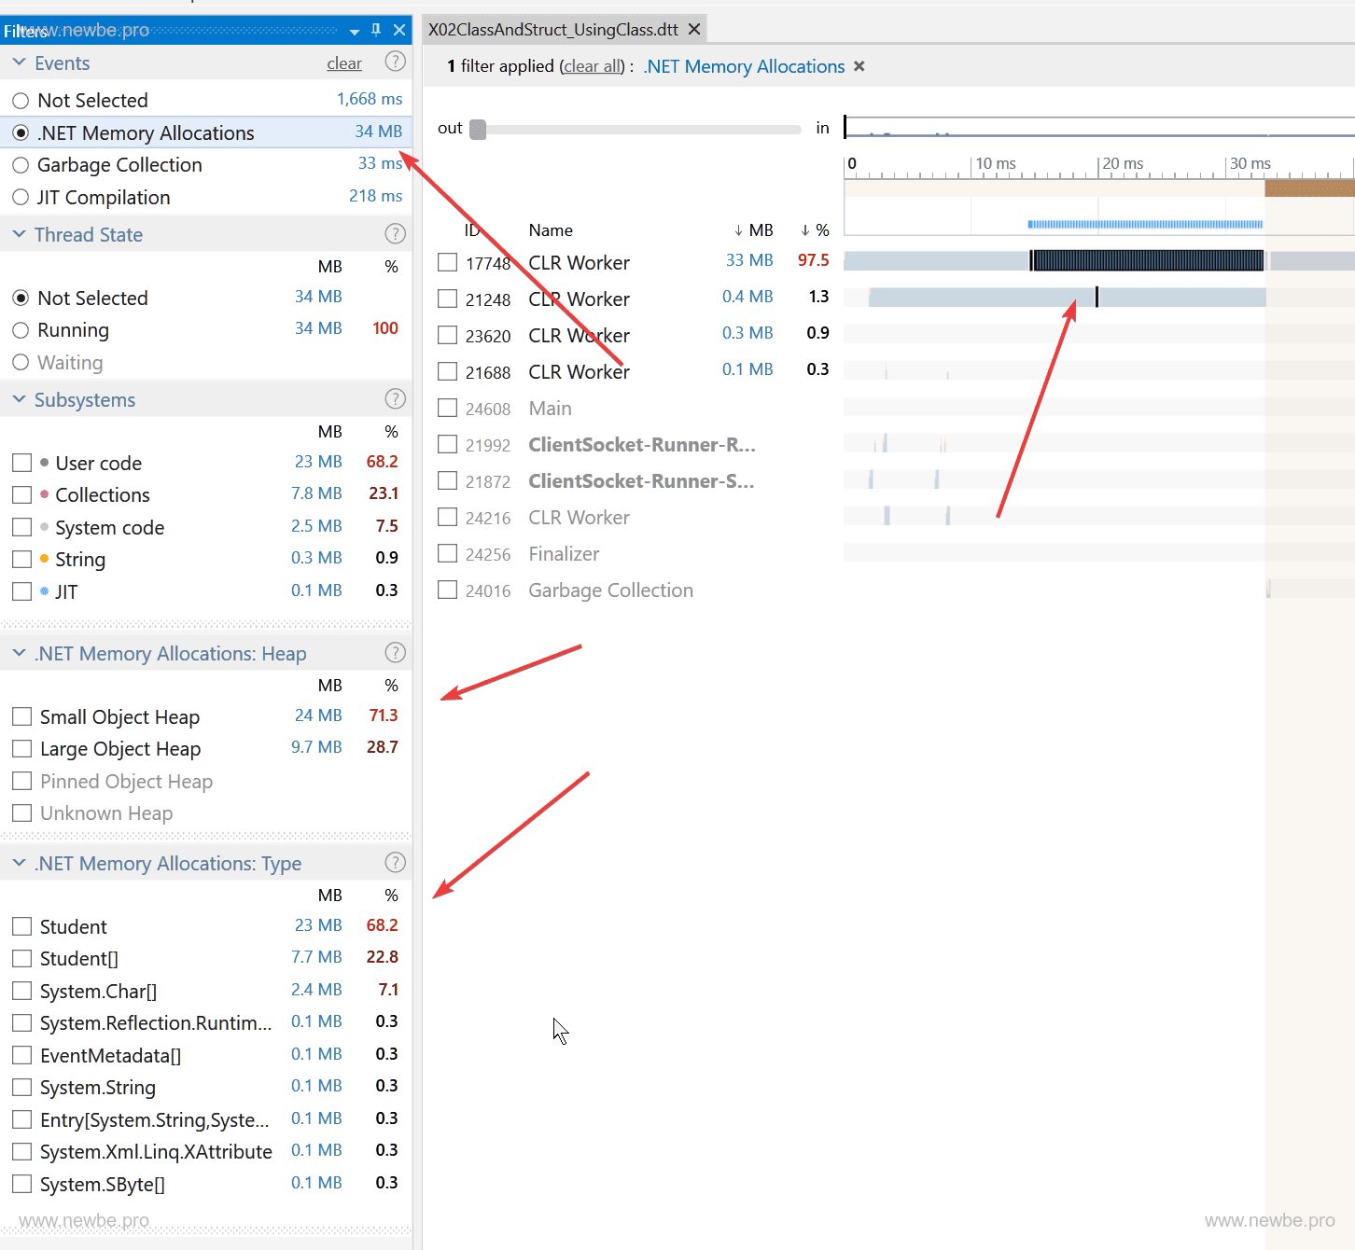Viewport: 1355px width, 1250px height.
Task: Click help icon beside Thread State header
Action: point(395,233)
